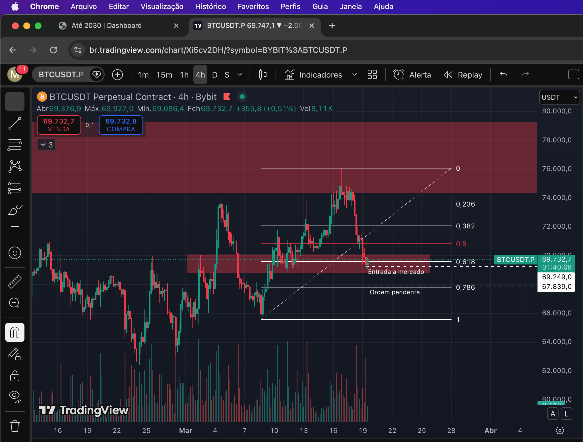This screenshot has width=583, height=442.
Task: Click the VENDA sell button
Action: coord(59,125)
